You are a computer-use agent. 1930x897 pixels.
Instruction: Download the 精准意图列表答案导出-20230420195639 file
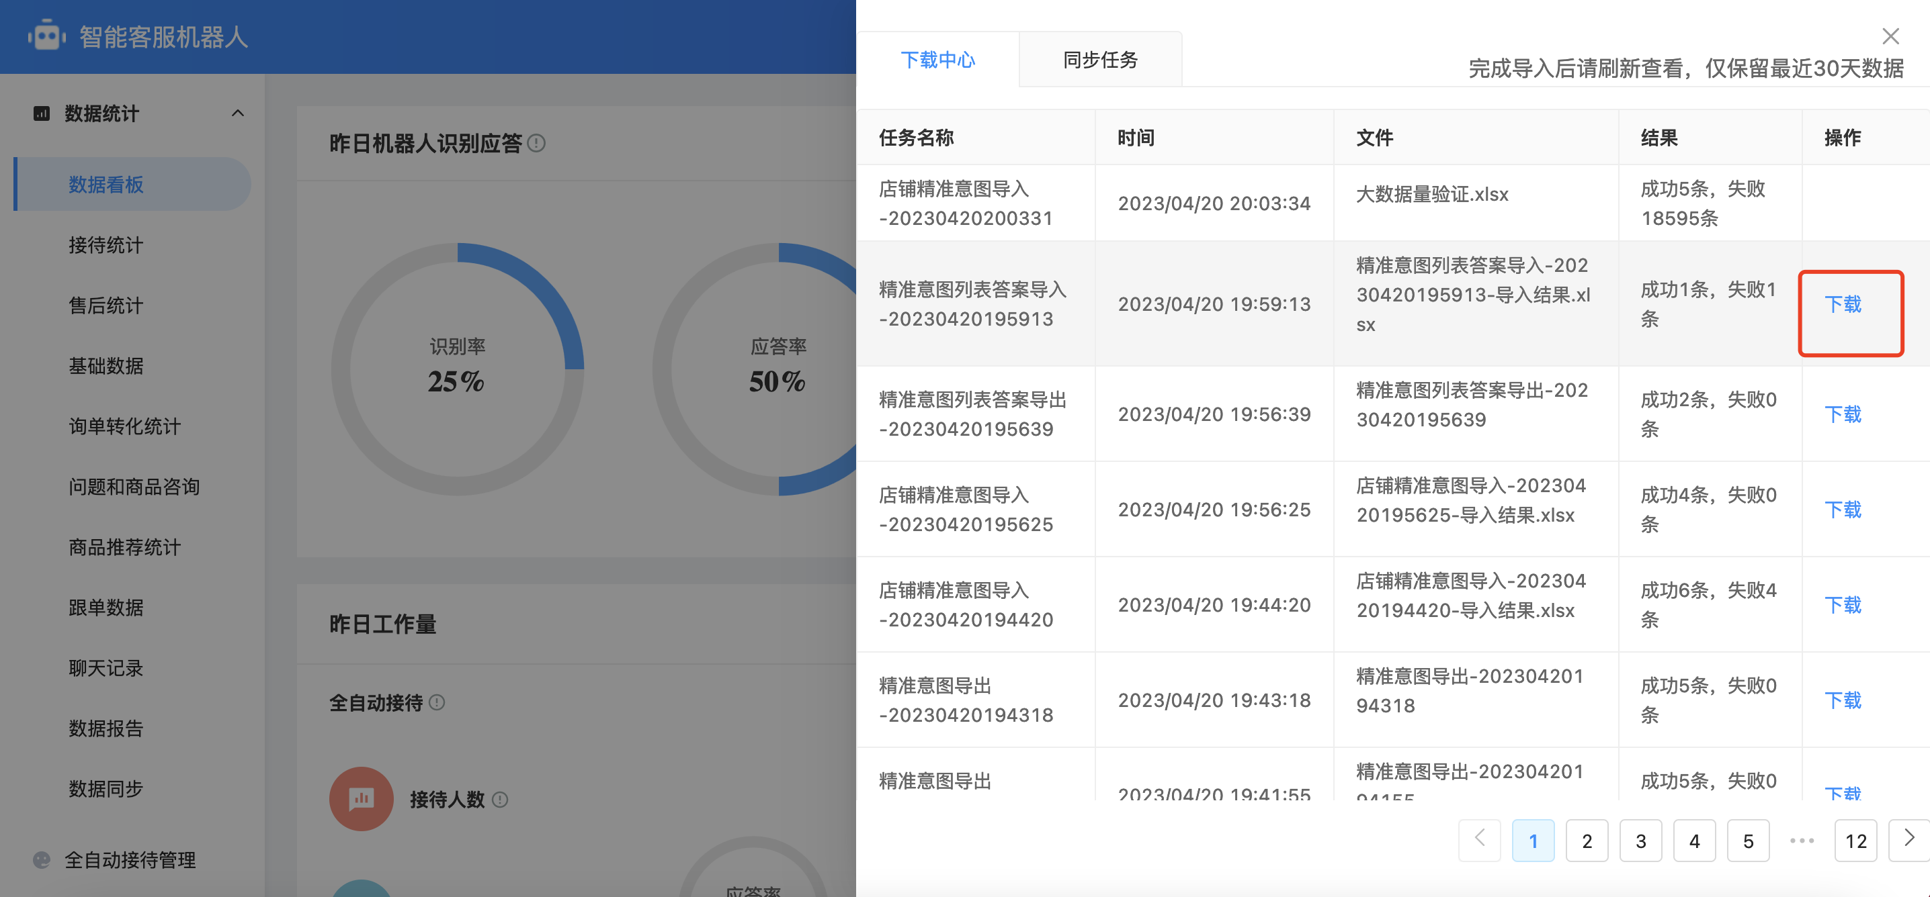1843,414
